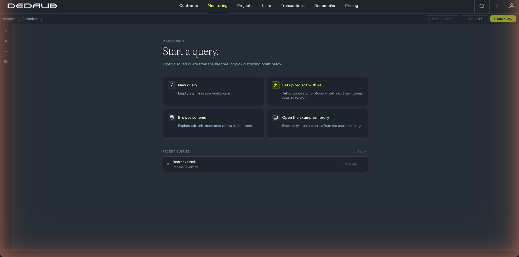Click the '2 days ago' timestamp
The image size is (519, 257).
click(350, 164)
